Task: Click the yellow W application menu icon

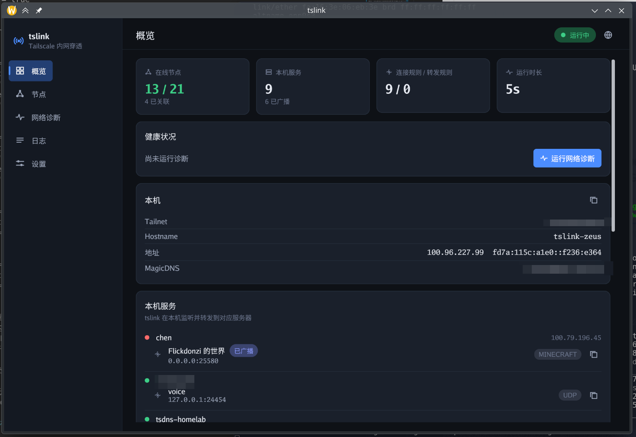Action: (x=12, y=10)
